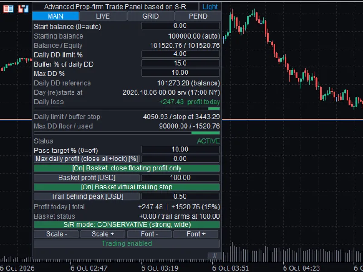
Task: Click the daily loss progress bar
Action: pyautogui.click(x=127, y=109)
